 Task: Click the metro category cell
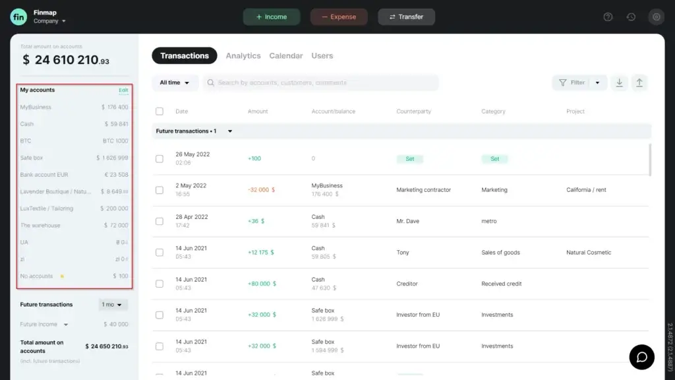(488, 221)
